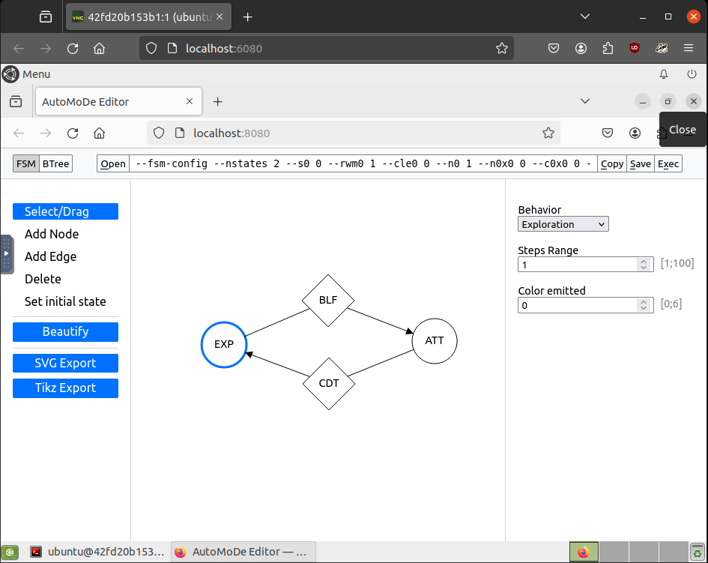Choose the Add Node tool
This screenshot has width=708, height=563.
[52, 234]
